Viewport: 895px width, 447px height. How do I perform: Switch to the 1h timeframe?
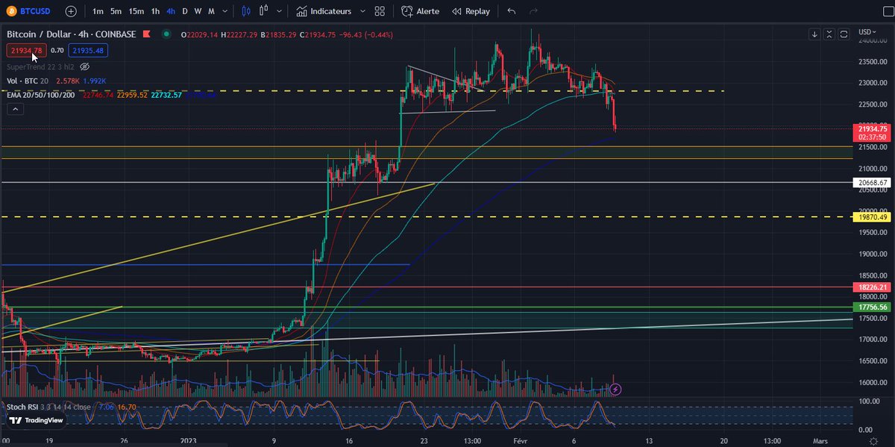[155, 11]
